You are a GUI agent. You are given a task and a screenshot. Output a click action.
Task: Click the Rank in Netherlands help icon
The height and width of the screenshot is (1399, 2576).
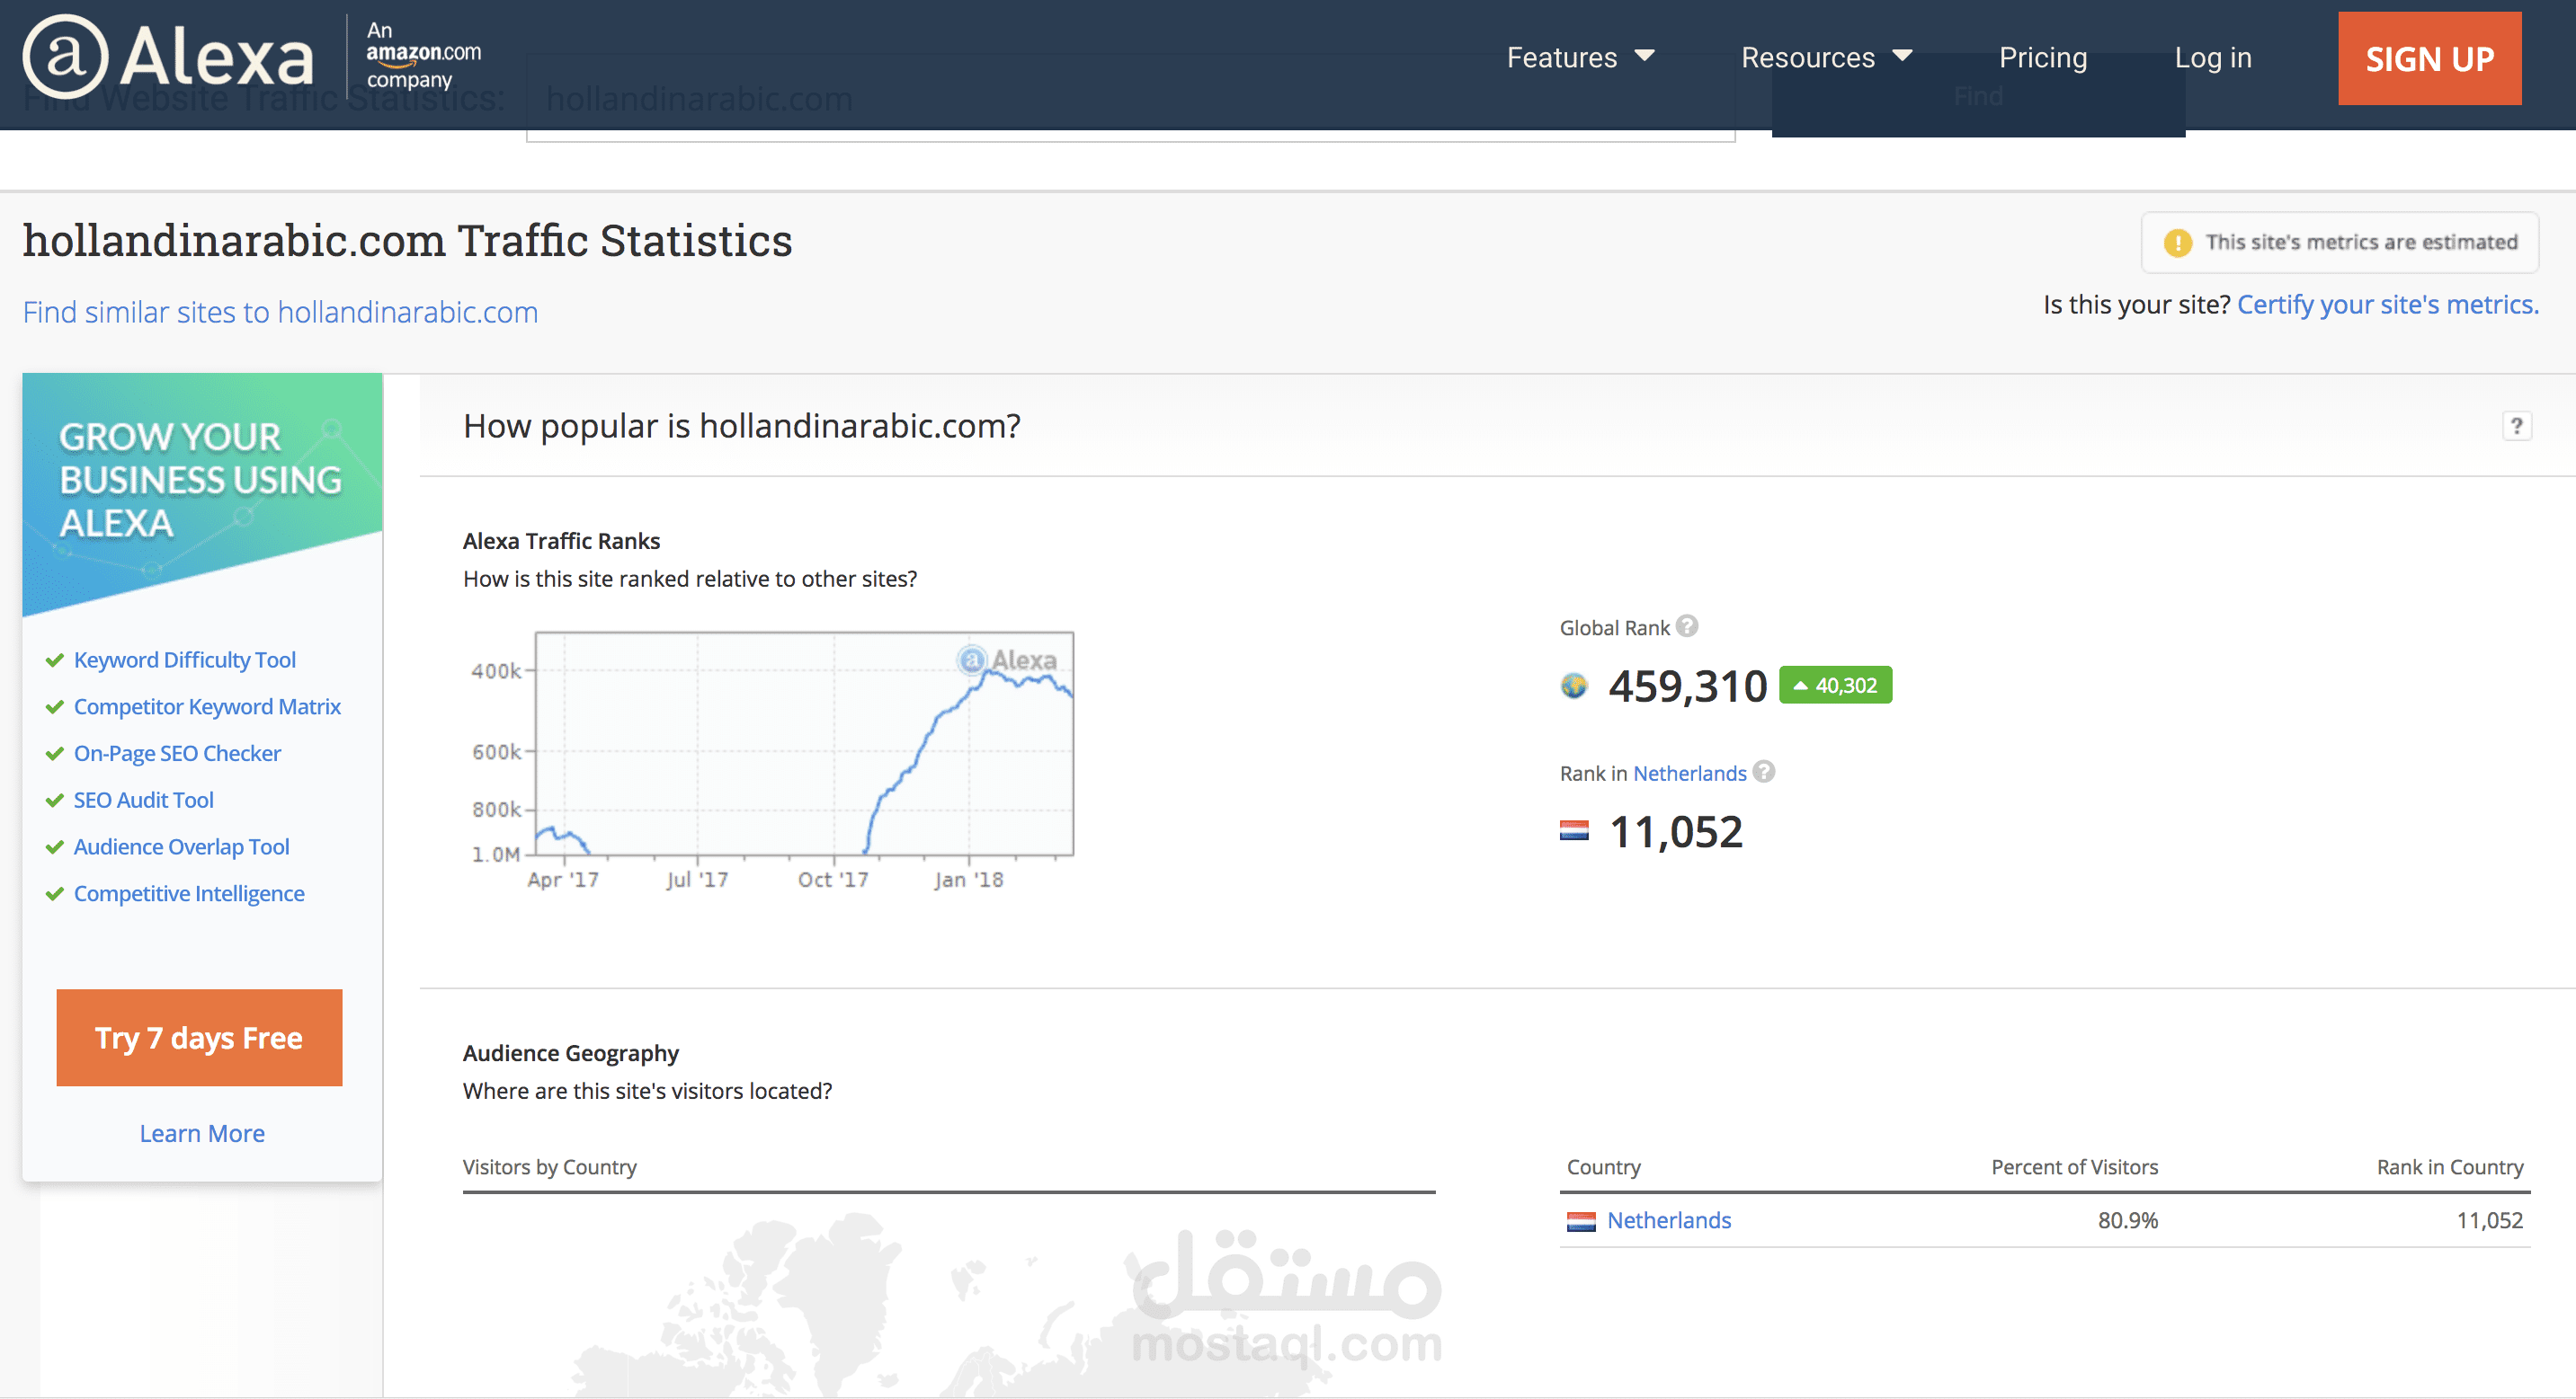(1764, 772)
